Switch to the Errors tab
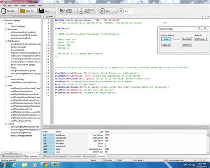 tap(47, 156)
